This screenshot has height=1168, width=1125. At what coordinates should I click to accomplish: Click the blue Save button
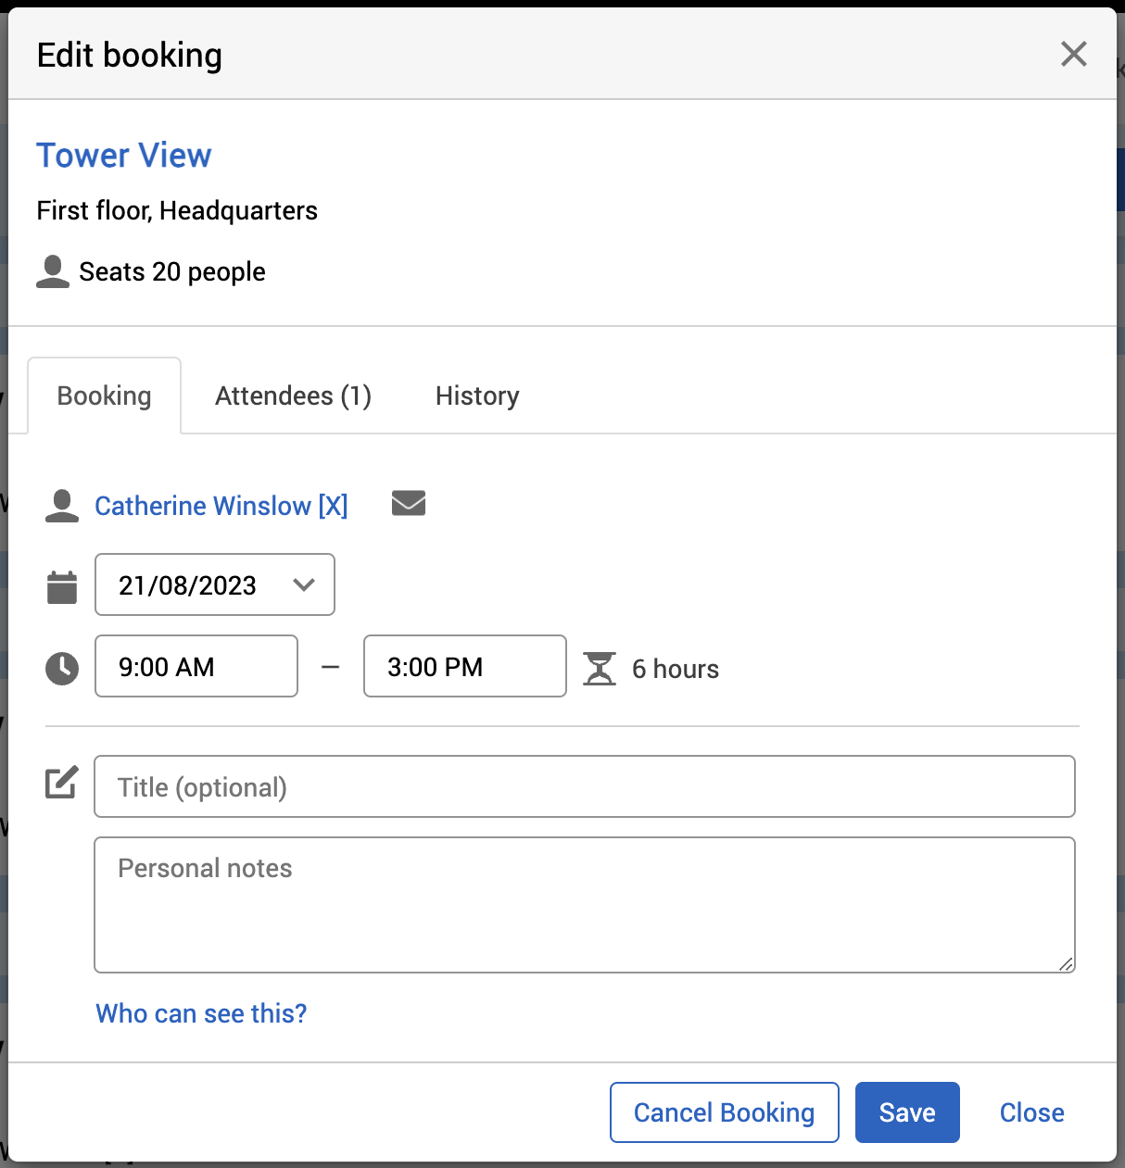point(906,1112)
